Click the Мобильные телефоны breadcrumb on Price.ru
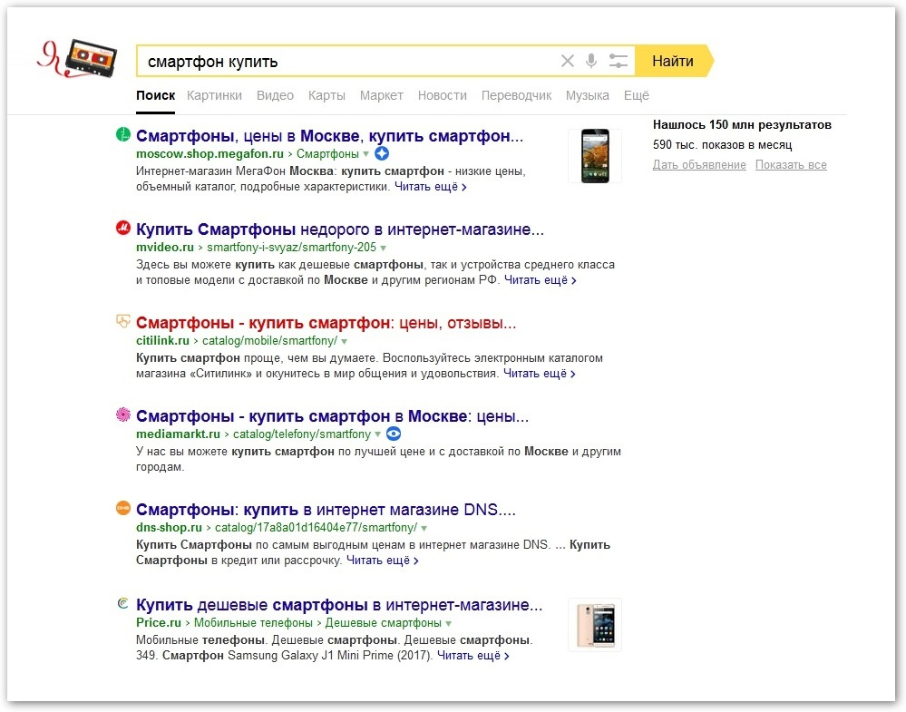The height and width of the screenshot is (712, 906). click(x=253, y=623)
